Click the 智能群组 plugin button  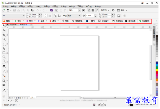[77, 21]
